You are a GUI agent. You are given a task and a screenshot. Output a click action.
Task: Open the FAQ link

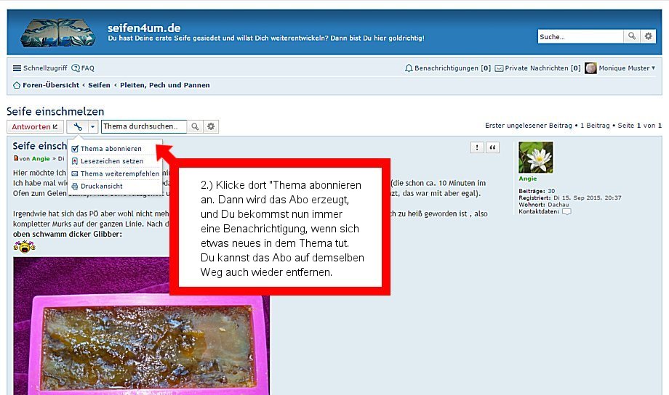[x=83, y=68]
